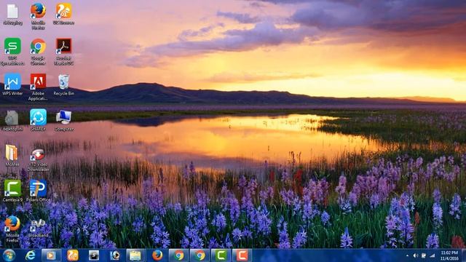This screenshot has height=262, width=466.
Task: Launch WPS Spreadsheets from the desktop
Action: point(12,51)
